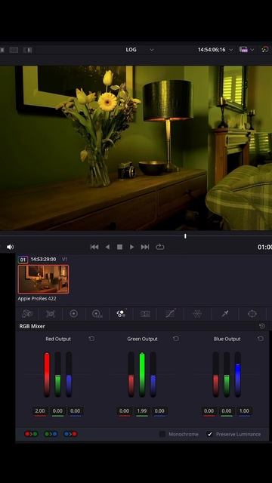This screenshot has height=483, width=272.
Task: Click the viewer scrubber playhead
Action: pos(185,236)
